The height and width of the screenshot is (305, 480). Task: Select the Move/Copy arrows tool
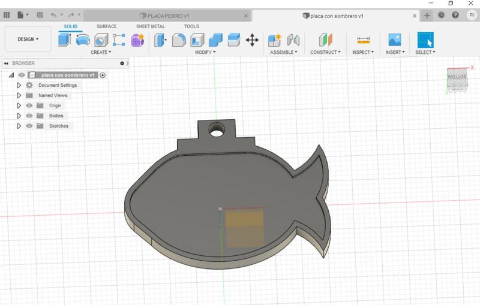(252, 40)
